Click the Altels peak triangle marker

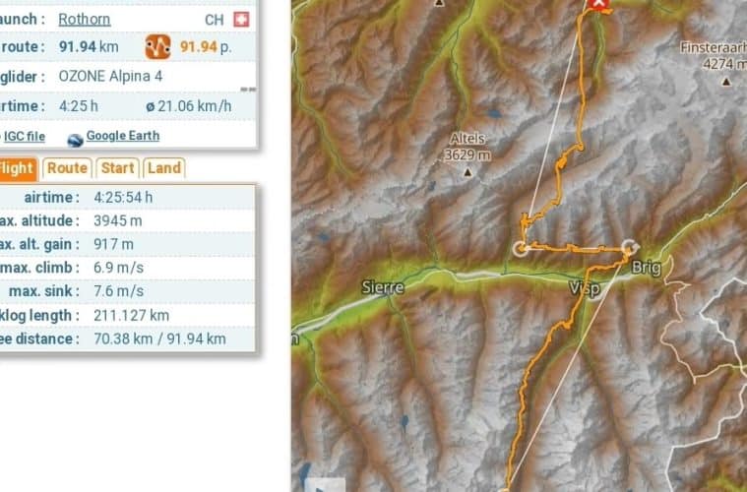tap(467, 172)
